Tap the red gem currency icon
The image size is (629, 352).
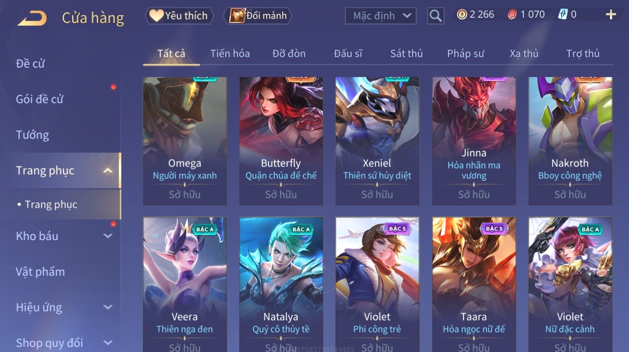tap(512, 15)
